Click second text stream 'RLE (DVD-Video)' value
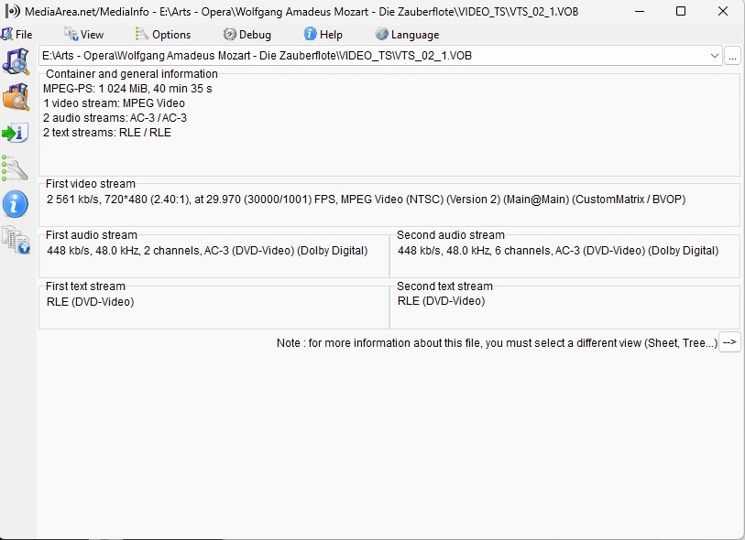This screenshot has height=540, width=745. [x=442, y=301]
